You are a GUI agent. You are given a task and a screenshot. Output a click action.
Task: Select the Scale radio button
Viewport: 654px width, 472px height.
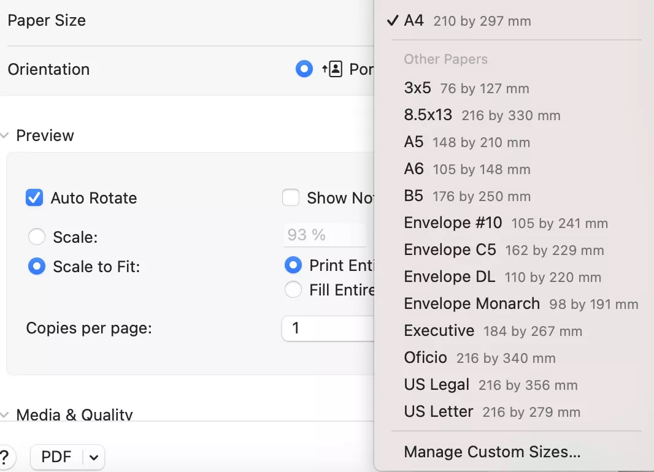click(x=37, y=237)
